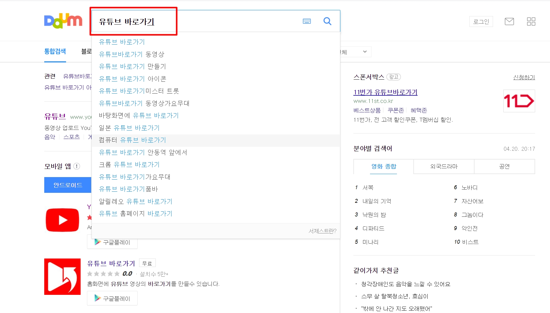The width and height of the screenshot is (550, 313).
Task: Open the services grid icon
Action: point(531,21)
